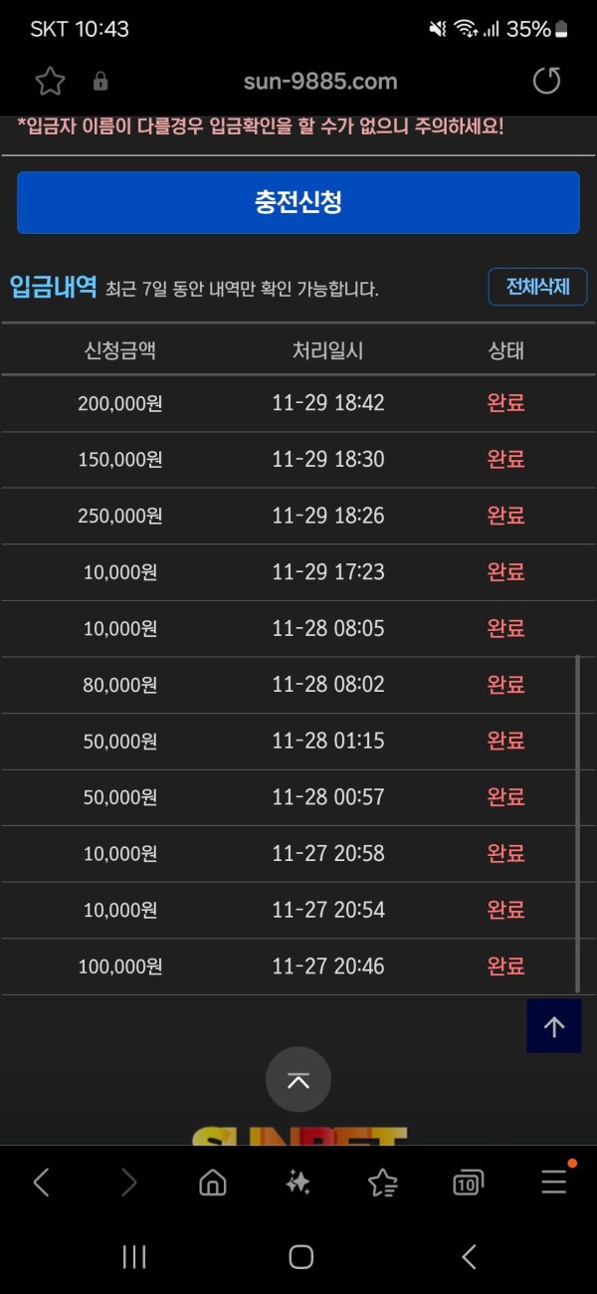Viewport: 597px width, 1294px height.
Task: Select the 200,000원 deposit row
Action: pyautogui.click(x=298, y=403)
